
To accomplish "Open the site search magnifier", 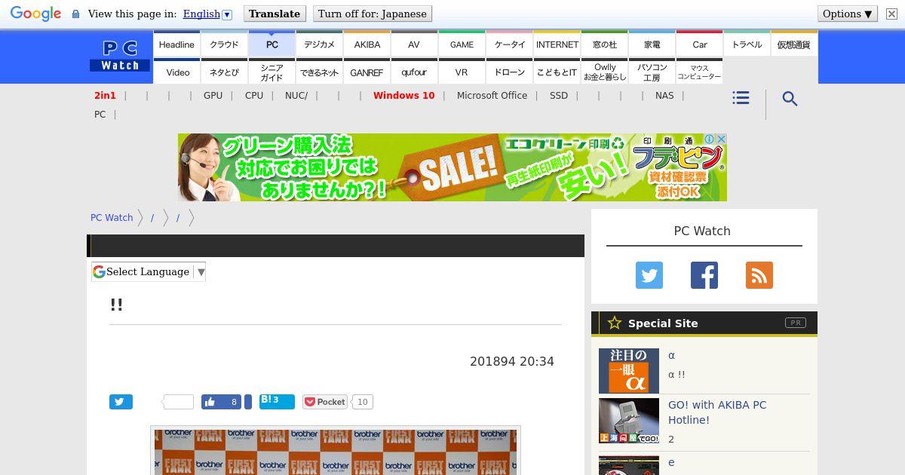I will pyautogui.click(x=790, y=99).
